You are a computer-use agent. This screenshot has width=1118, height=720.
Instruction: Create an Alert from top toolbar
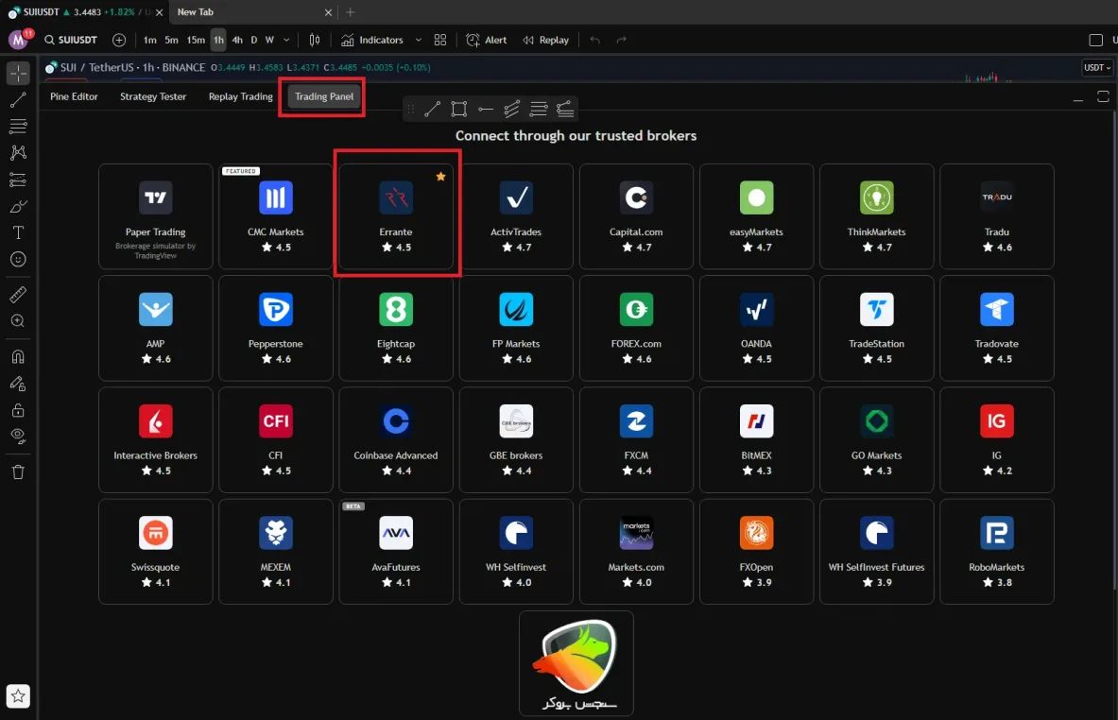pyautogui.click(x=487, y=40)
